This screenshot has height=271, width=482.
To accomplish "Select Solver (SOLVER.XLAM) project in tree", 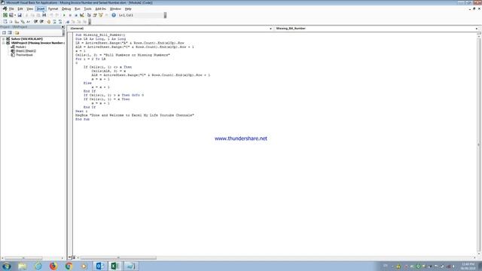I will point(27,39).
